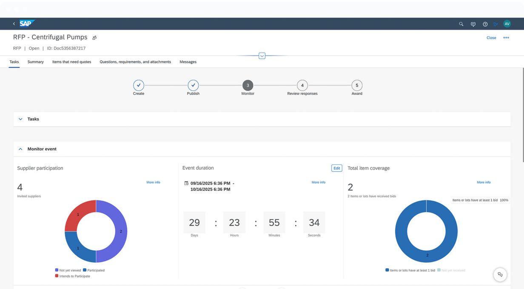
Task: Expand the Tasks section chevron
Action: (x=20, y=119)
